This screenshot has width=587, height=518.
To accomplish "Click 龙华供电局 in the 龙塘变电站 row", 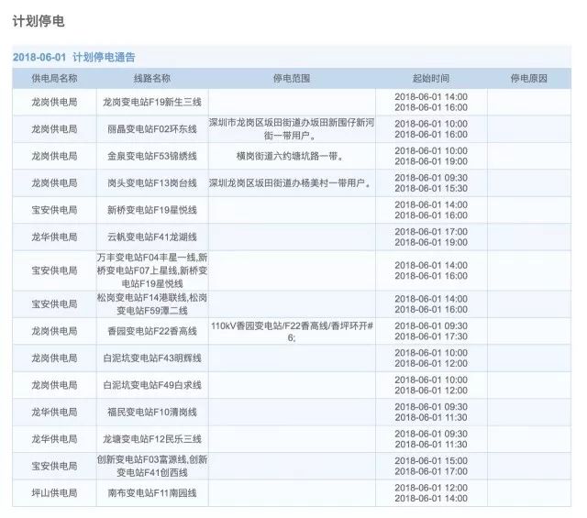I will tap(54, 438).
